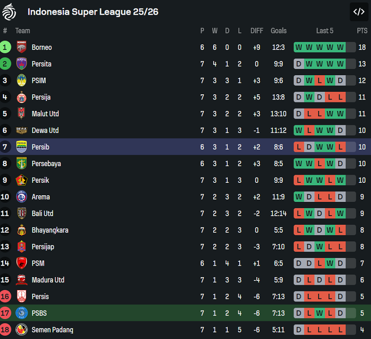This screenshot has width=371, height=339.
Task: Open the Bhayangkara team link
Action: pyautogui.click(x=50, y=230)
